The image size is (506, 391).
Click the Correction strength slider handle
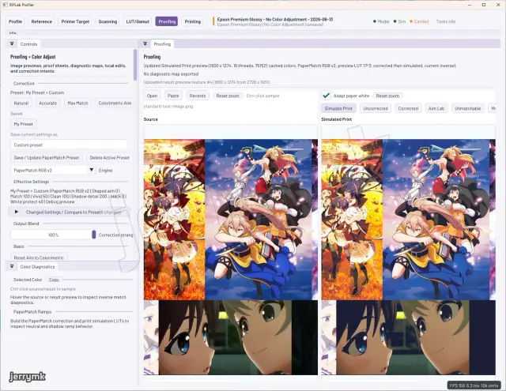(94, 235)
